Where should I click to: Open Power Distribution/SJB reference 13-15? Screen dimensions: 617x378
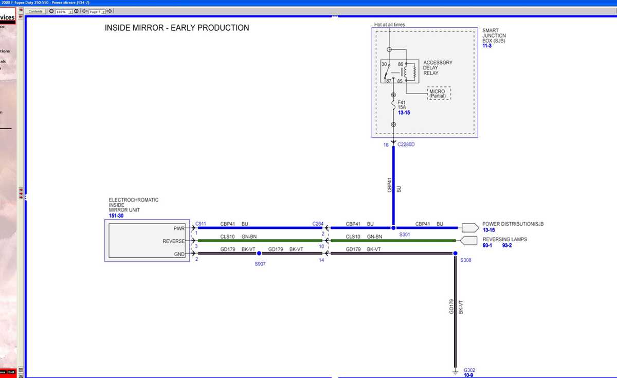tap(488, 230)
